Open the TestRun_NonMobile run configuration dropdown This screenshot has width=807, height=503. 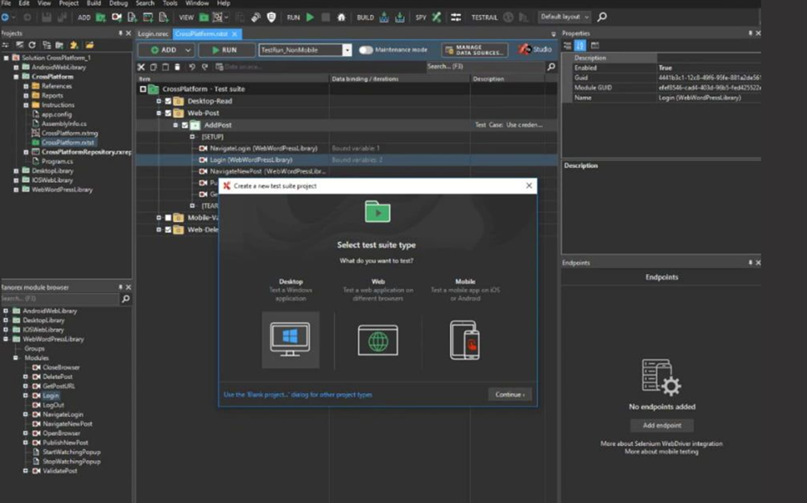(x=347, y=50)
